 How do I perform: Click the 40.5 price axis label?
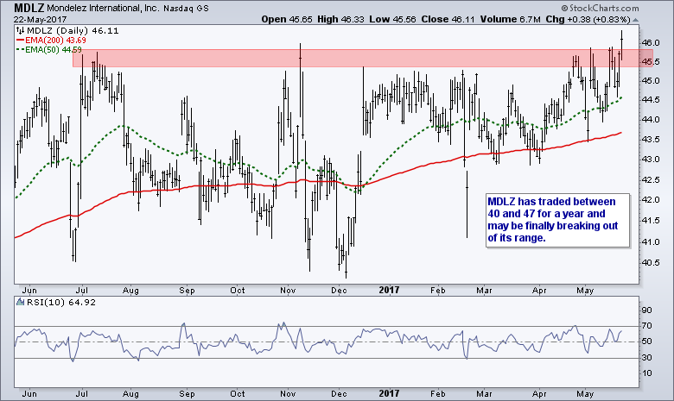point(651,261)
